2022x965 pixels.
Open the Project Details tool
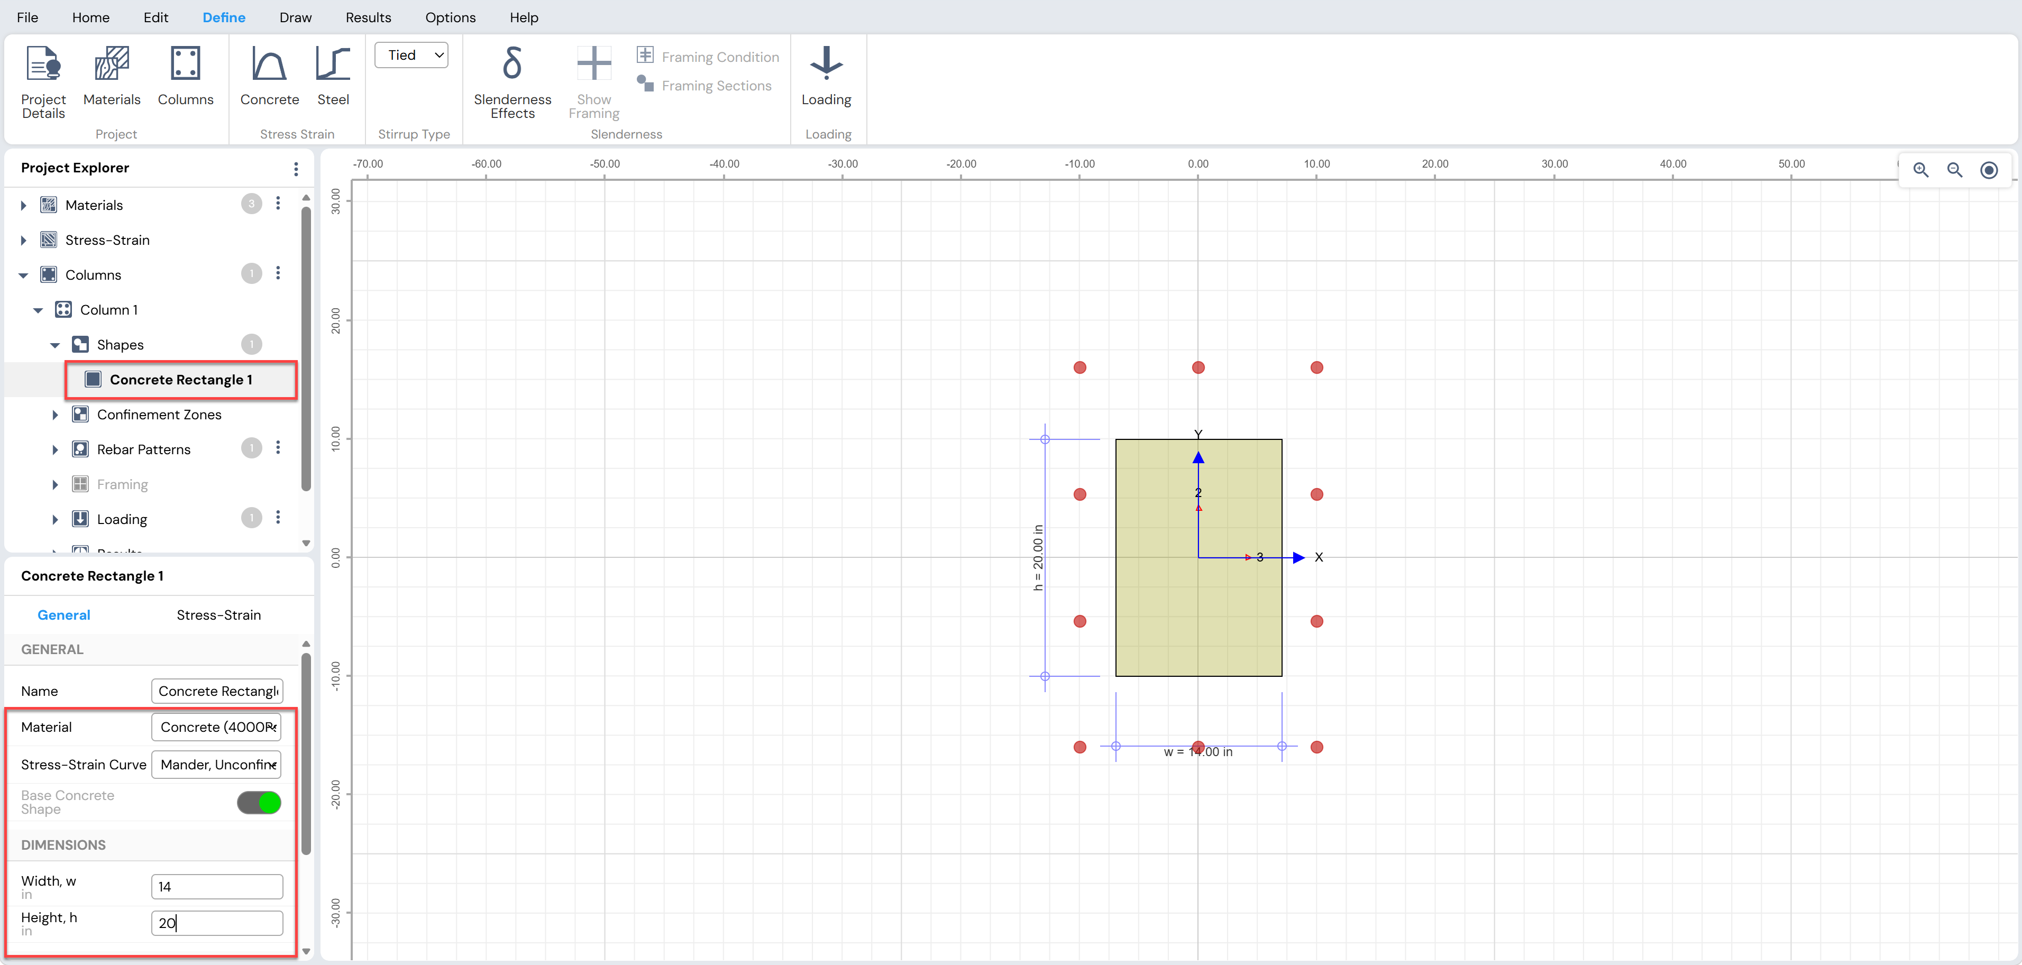click(43, 81)
